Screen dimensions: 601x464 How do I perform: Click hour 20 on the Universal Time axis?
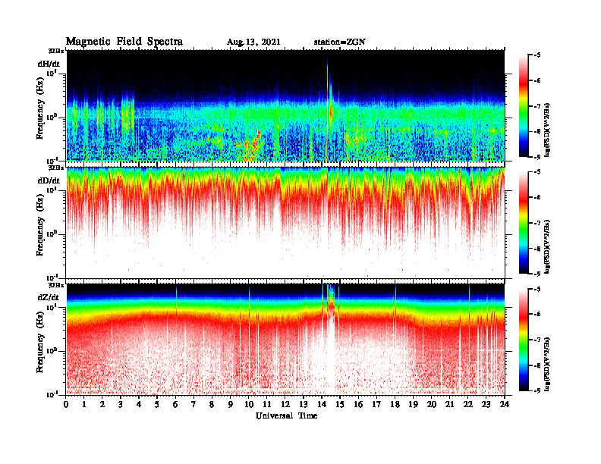[432, 405]
